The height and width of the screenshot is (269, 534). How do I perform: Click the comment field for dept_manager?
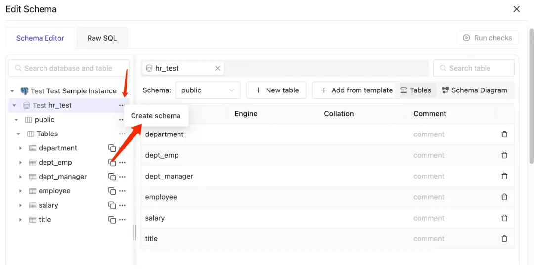pyautogui.click(x=429, y=177)
